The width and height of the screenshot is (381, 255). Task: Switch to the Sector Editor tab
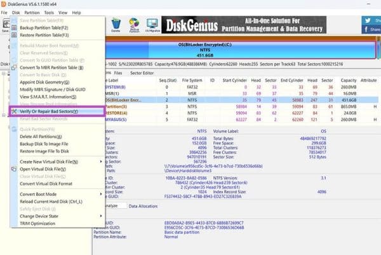(143, 73)
